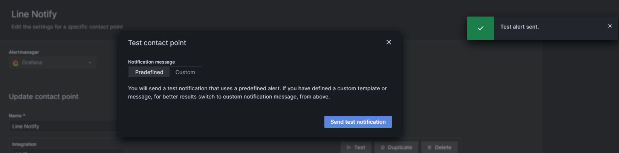The height and width of the screenshot is (153, 619).
Task: Click the Test alert sent message text
Action: pyautogui.click(x=520, y=27)
